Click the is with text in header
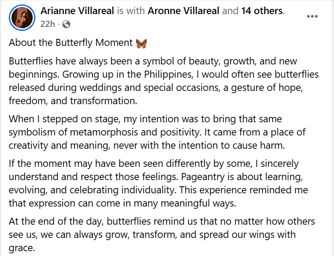The width and height of the screenshot is (334, 256). pos(131,11)
